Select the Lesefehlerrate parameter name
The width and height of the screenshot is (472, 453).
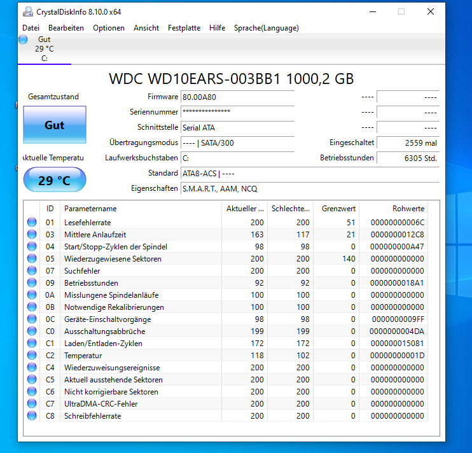click(x=87, y=223)
